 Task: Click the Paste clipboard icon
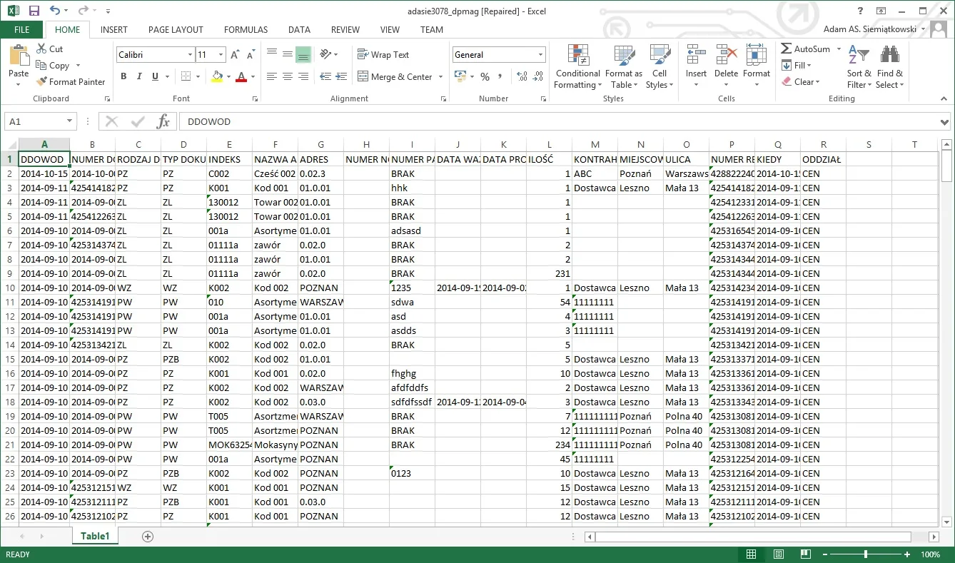[19, 55]
